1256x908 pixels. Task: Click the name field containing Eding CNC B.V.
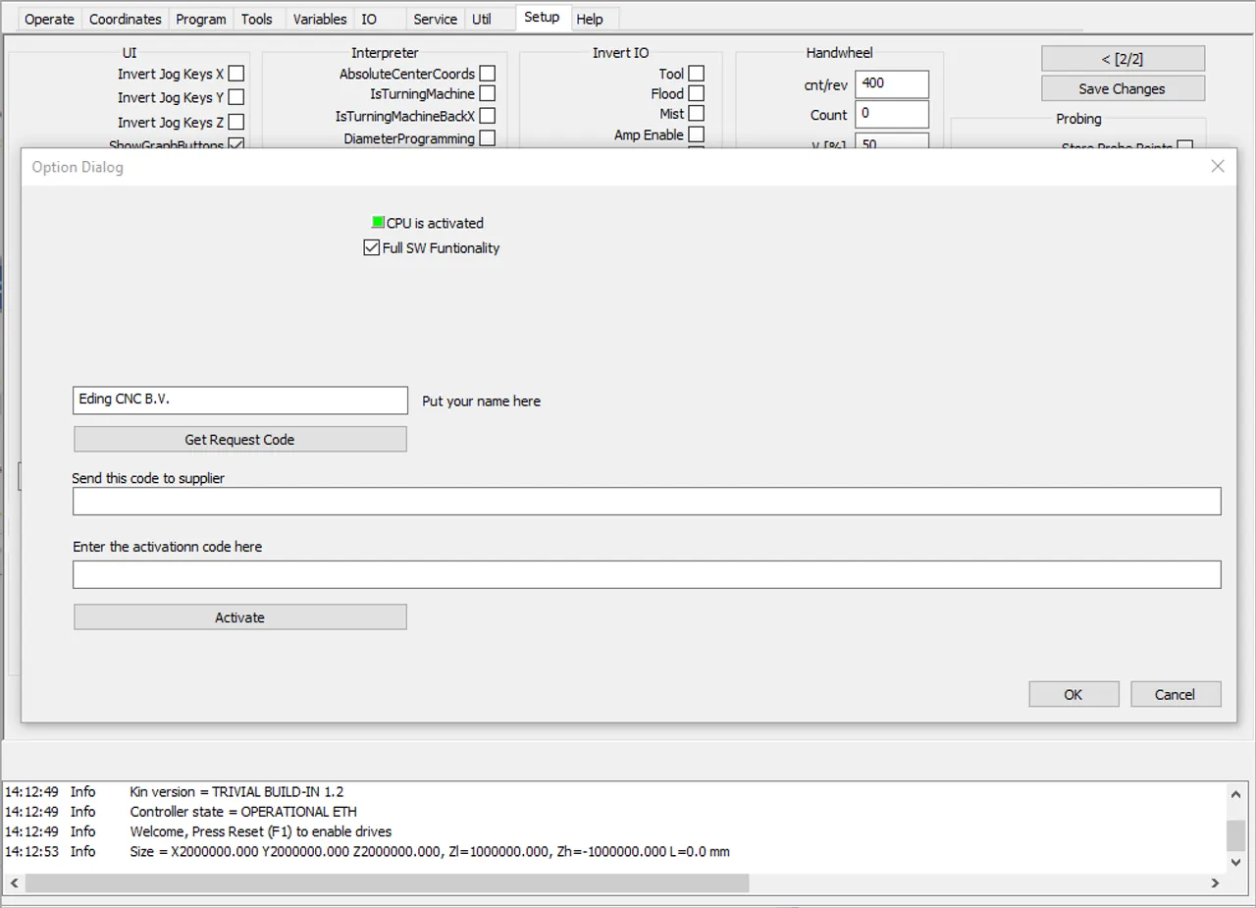[239, 401]
